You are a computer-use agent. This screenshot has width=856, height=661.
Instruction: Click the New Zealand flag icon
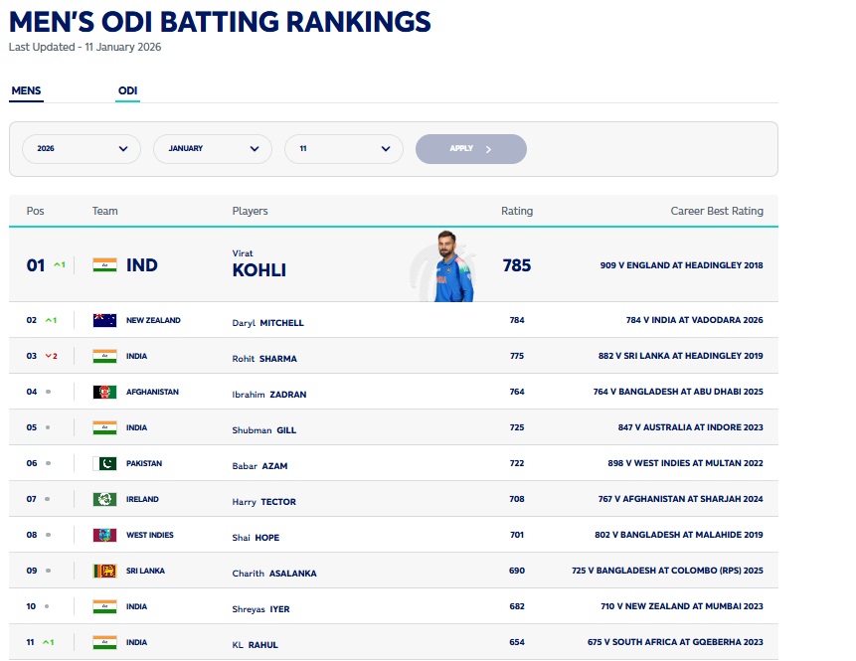click(x=104, y=321)
